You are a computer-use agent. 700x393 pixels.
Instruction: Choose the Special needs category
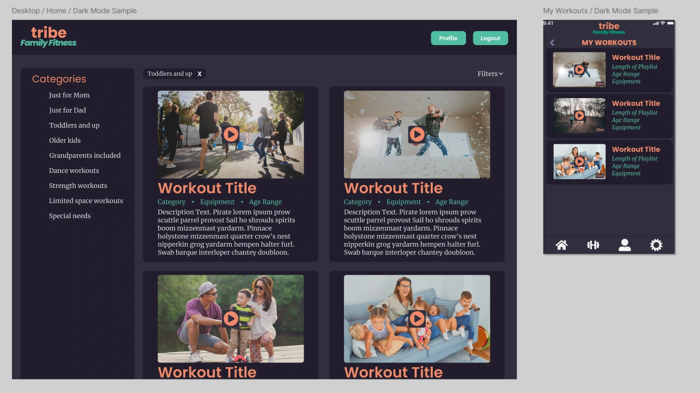tap(70, 215)
